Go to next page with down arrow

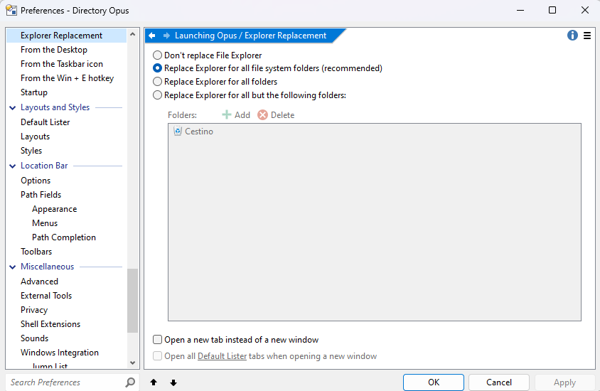[173, 382]
